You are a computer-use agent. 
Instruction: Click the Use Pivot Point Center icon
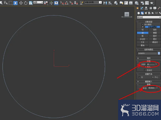coord(46,3)
